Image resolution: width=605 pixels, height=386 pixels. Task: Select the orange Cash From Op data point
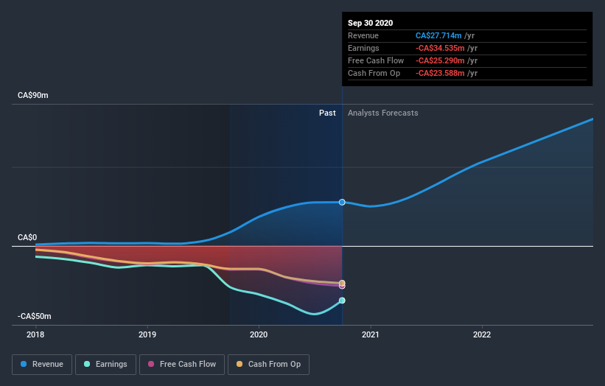[342, 283]
